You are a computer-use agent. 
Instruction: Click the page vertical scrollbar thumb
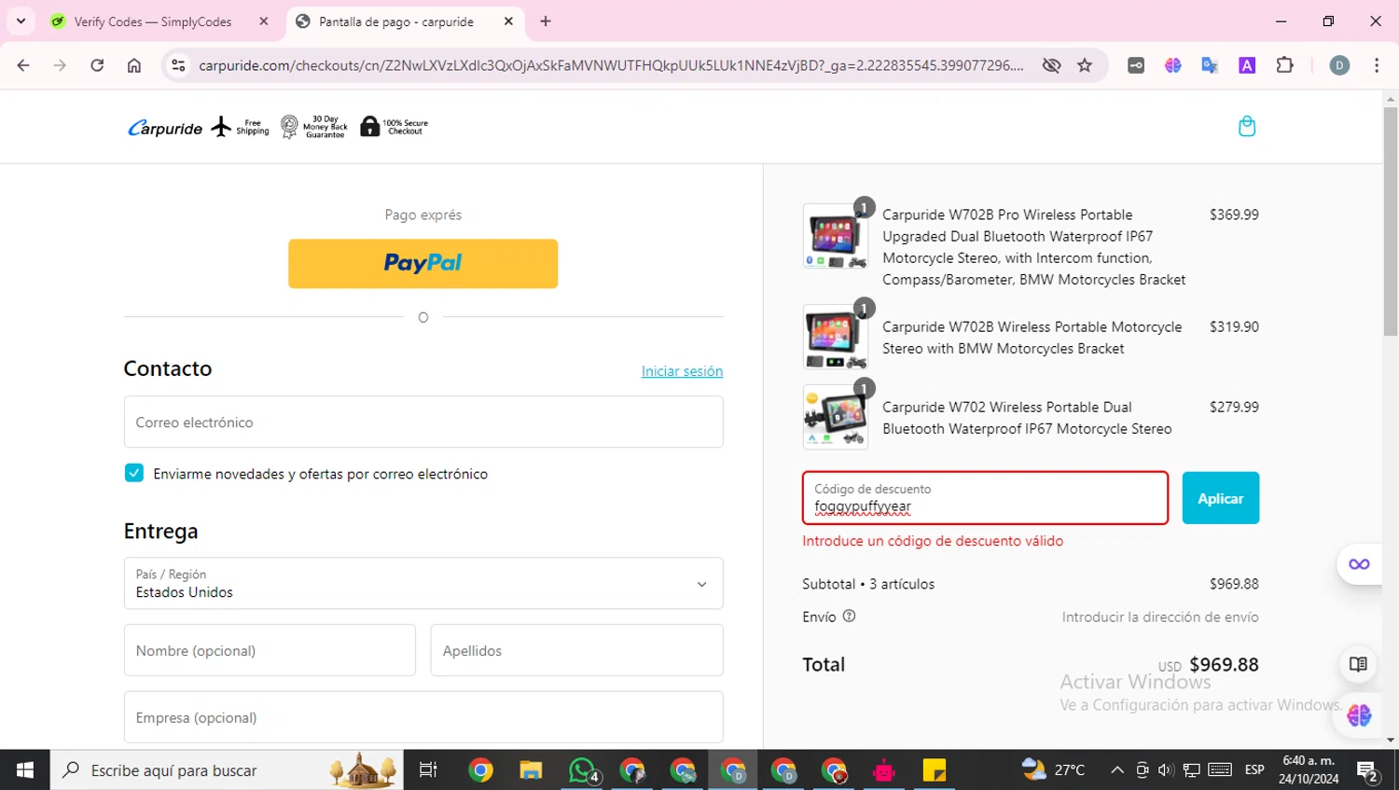1391,221
